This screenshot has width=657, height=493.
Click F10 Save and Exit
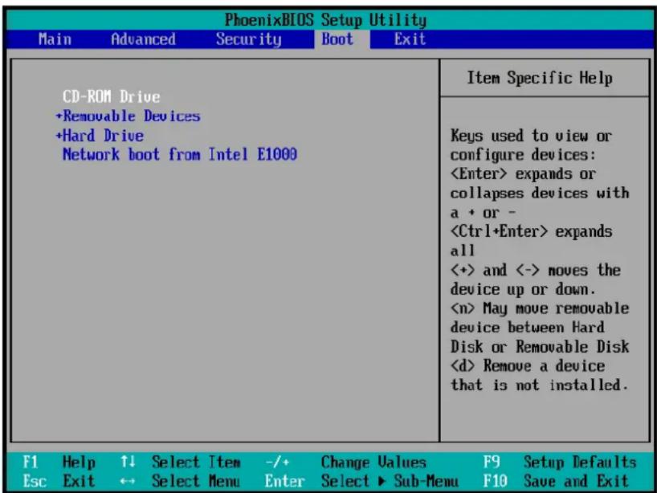pyautogui.click(x=556, y=481)
